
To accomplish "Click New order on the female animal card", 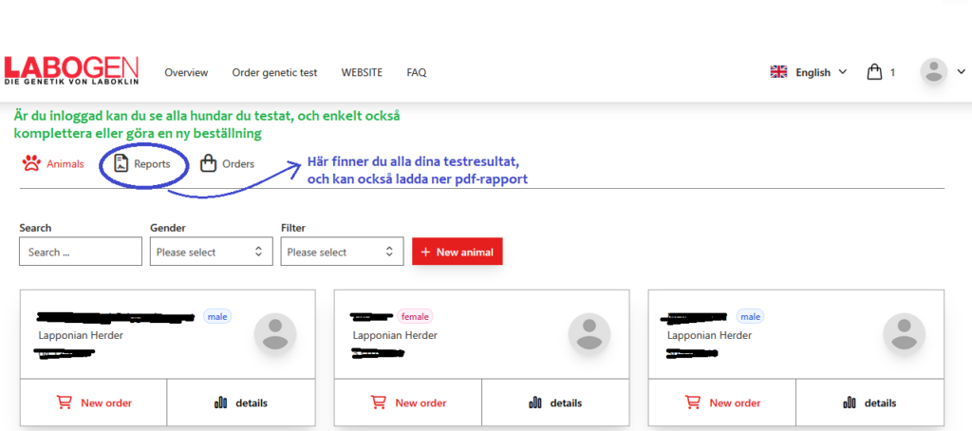I will [408, 403].
